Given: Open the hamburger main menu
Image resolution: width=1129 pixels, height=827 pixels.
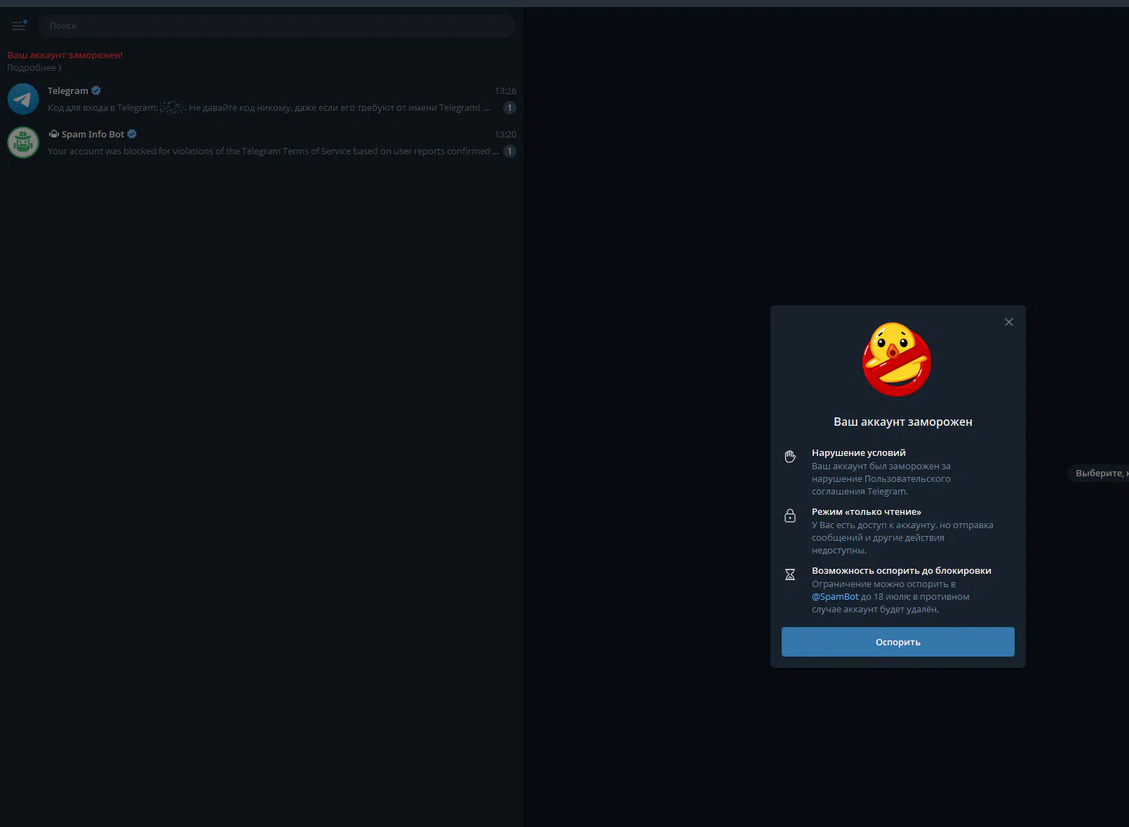Looking at the screenshot, I should pyautogui.click(x=20, y=26).
